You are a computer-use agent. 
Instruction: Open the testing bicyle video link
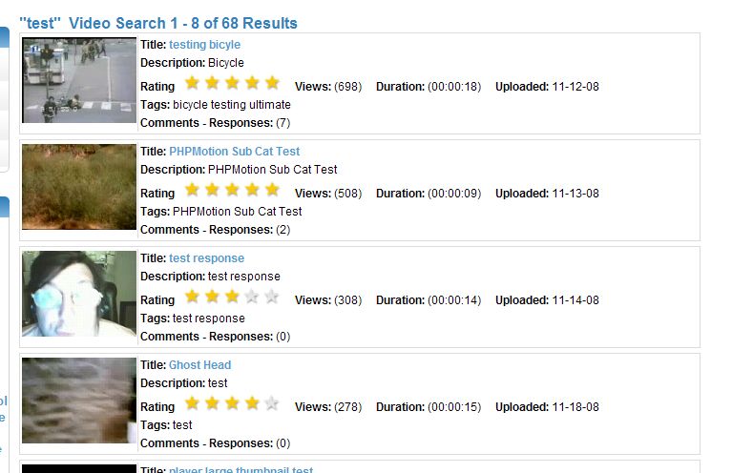204,45
